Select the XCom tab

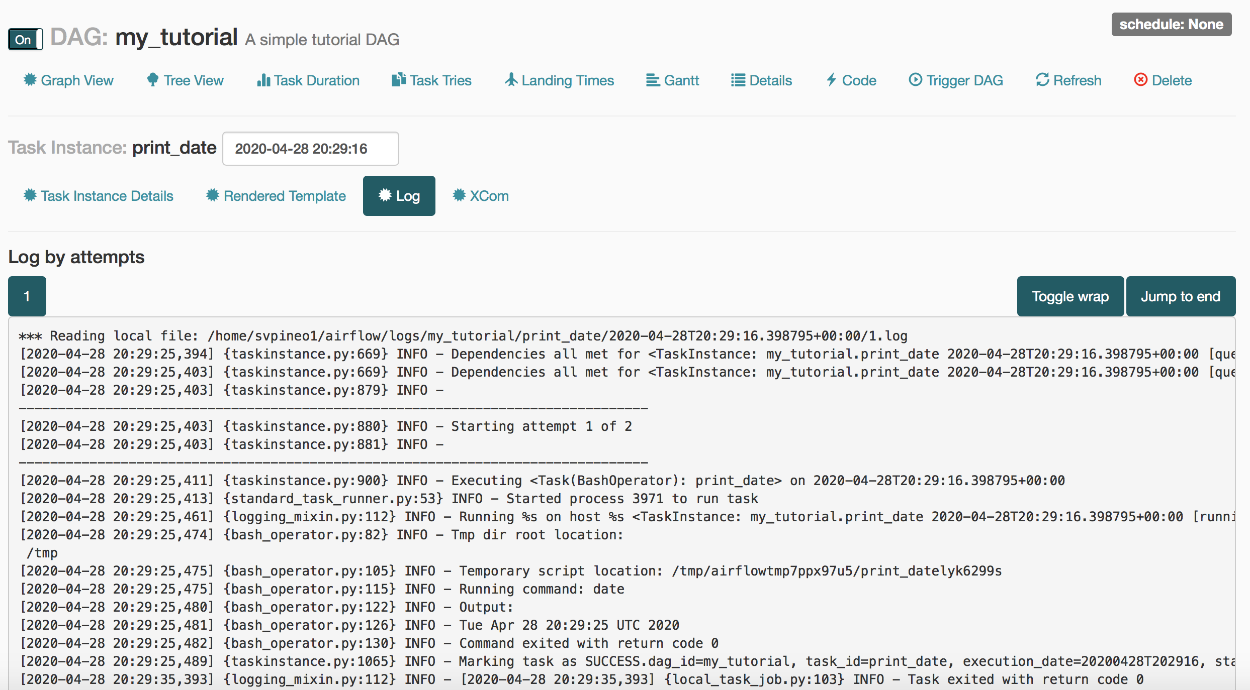pos(481,196)
